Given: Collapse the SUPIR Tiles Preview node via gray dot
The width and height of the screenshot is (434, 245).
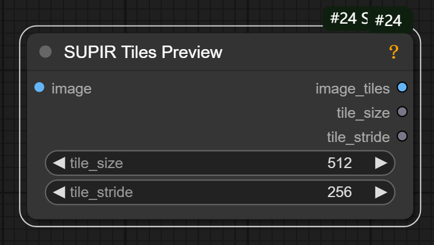Looking at the screenshot, I should click(45, 52).
